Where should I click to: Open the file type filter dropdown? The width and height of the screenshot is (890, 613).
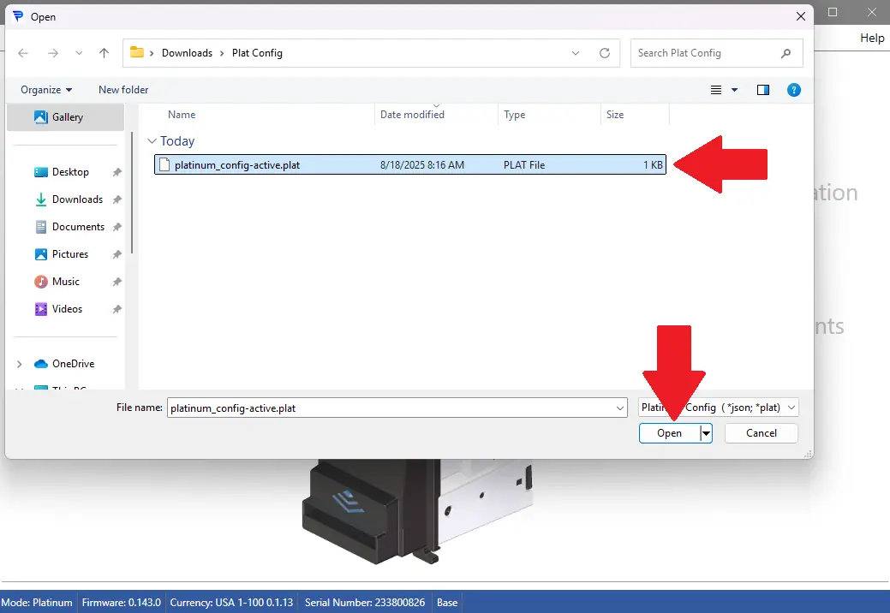tap(719, 408)
